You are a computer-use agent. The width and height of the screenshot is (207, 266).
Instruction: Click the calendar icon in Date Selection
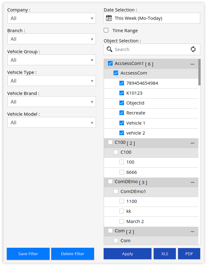[x=109, y=18]
